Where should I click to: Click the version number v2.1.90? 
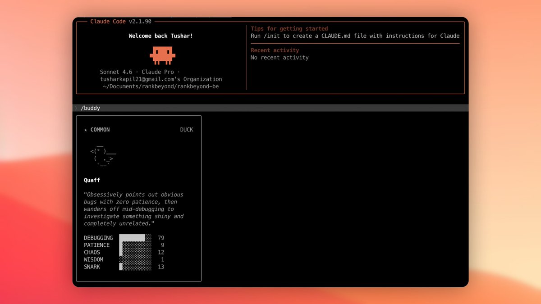coord(140,21)
